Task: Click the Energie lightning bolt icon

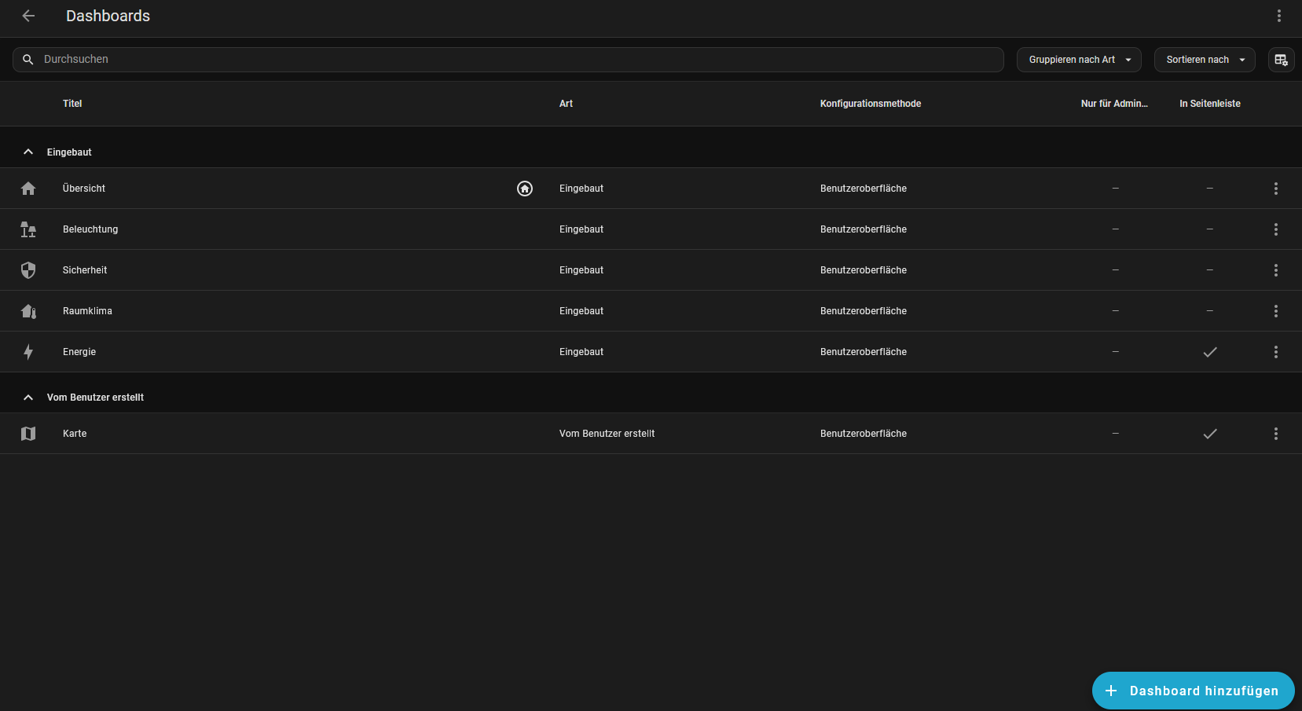Action: 28,352
